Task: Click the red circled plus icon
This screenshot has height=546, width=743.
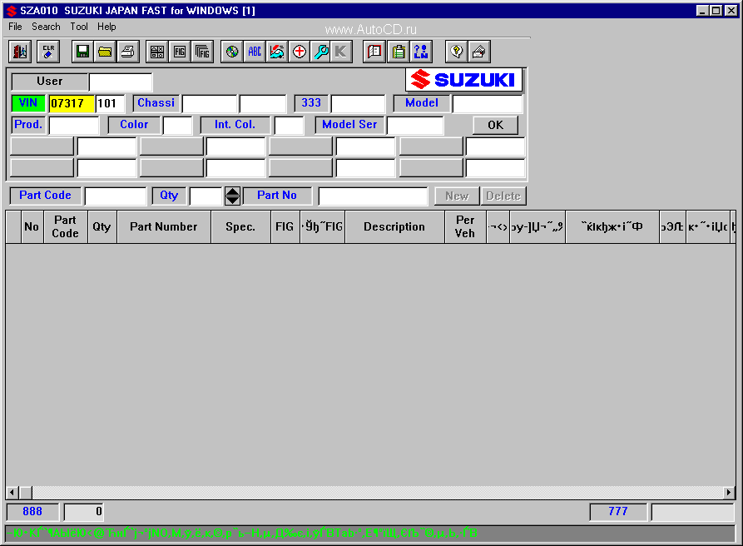Action: pos(299,52)
